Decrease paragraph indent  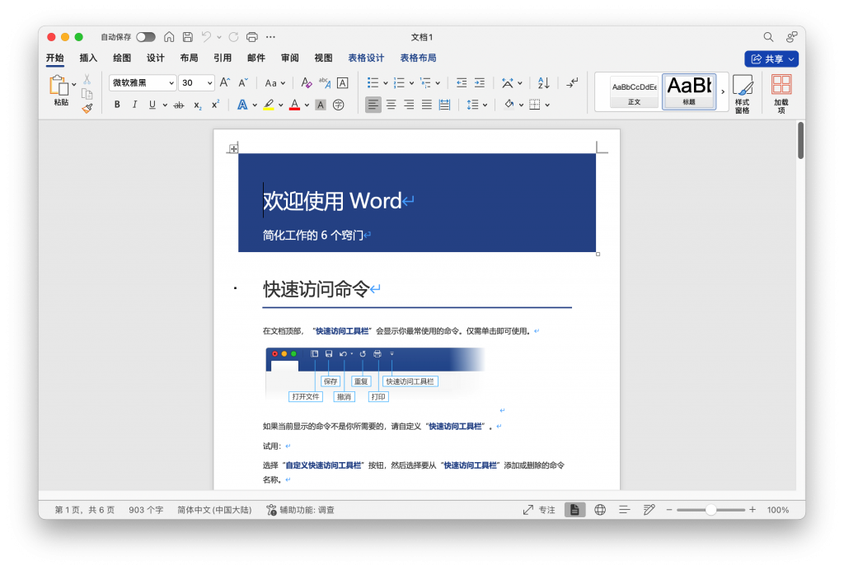click(x=462, y=82)
